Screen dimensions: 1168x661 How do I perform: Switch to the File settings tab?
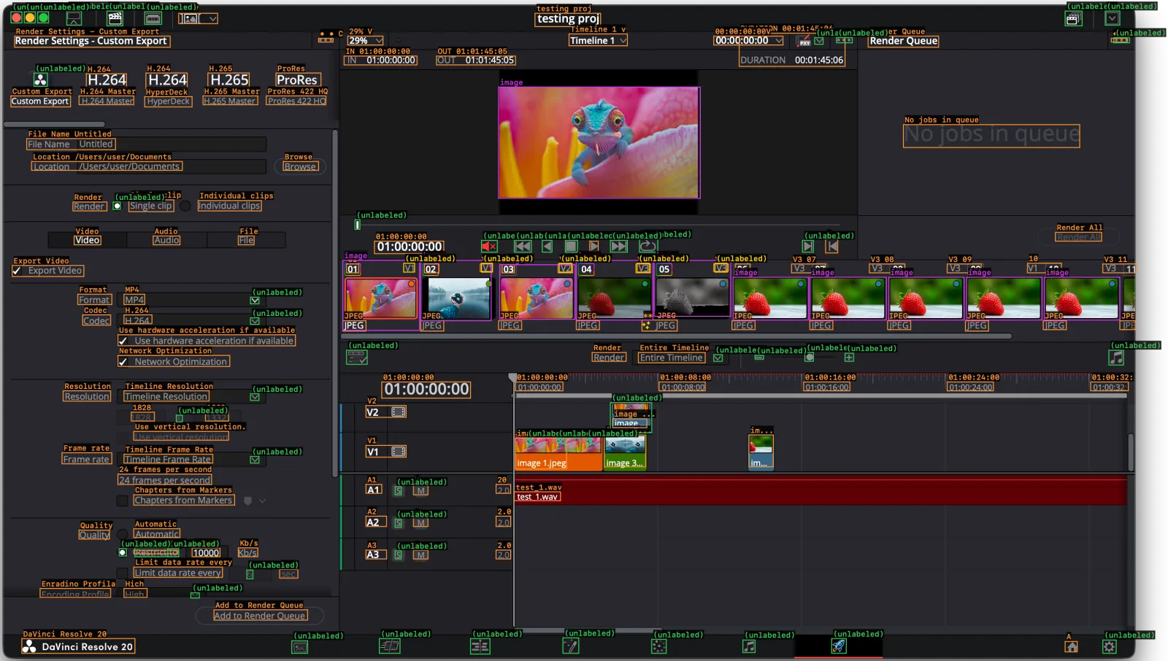pyautogui.click(x=246, y=240)
